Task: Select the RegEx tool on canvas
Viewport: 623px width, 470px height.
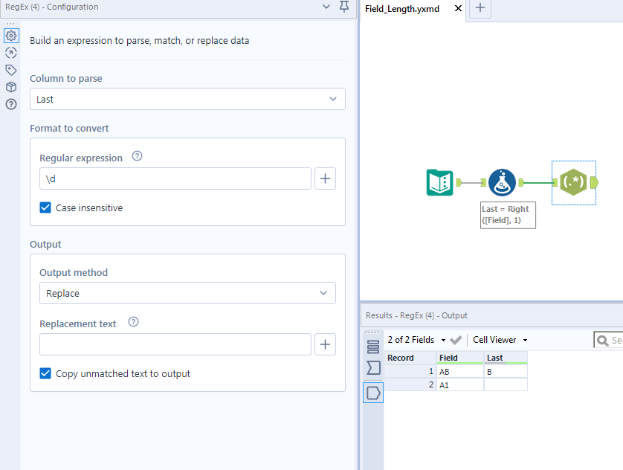Action: (573, 182)
